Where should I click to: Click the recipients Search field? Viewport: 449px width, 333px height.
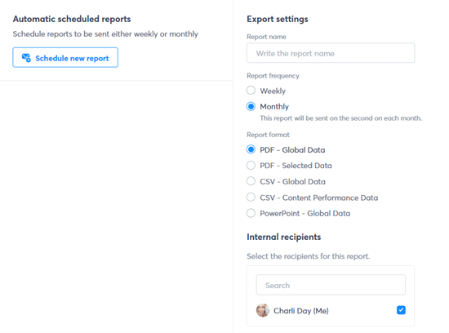point(331,285)
